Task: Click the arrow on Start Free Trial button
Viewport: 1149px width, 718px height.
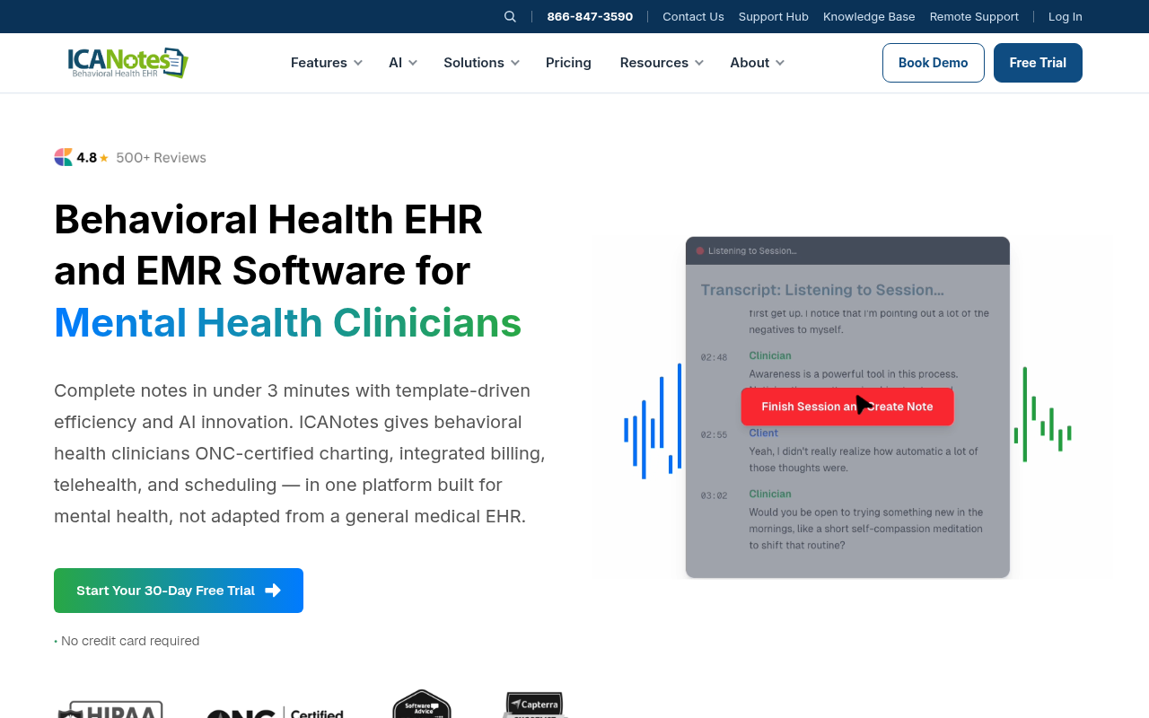Action: click(274, 591)
